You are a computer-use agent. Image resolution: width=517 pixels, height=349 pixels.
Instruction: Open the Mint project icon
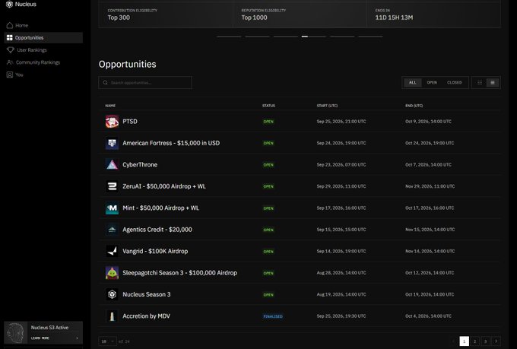point(112,208)
